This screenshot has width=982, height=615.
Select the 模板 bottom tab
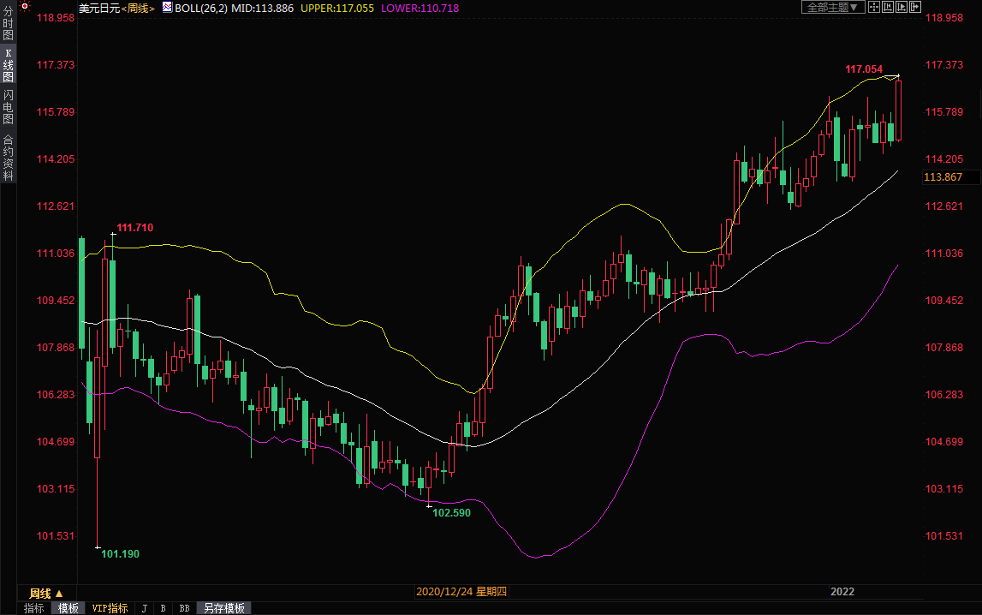tap(68, 608)
